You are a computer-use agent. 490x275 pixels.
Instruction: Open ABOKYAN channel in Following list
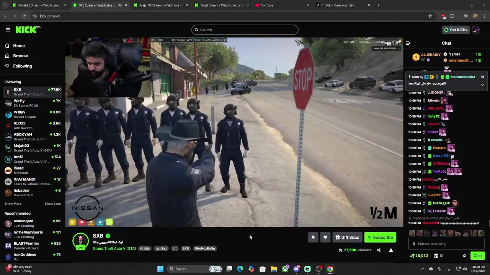tap(33, 137)
